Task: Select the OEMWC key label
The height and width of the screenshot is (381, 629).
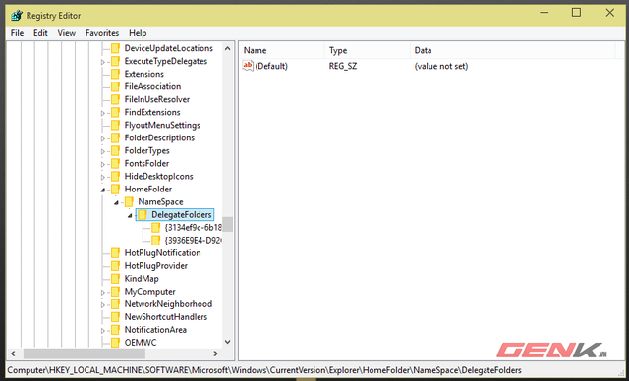Action: [x=141, y=343]
